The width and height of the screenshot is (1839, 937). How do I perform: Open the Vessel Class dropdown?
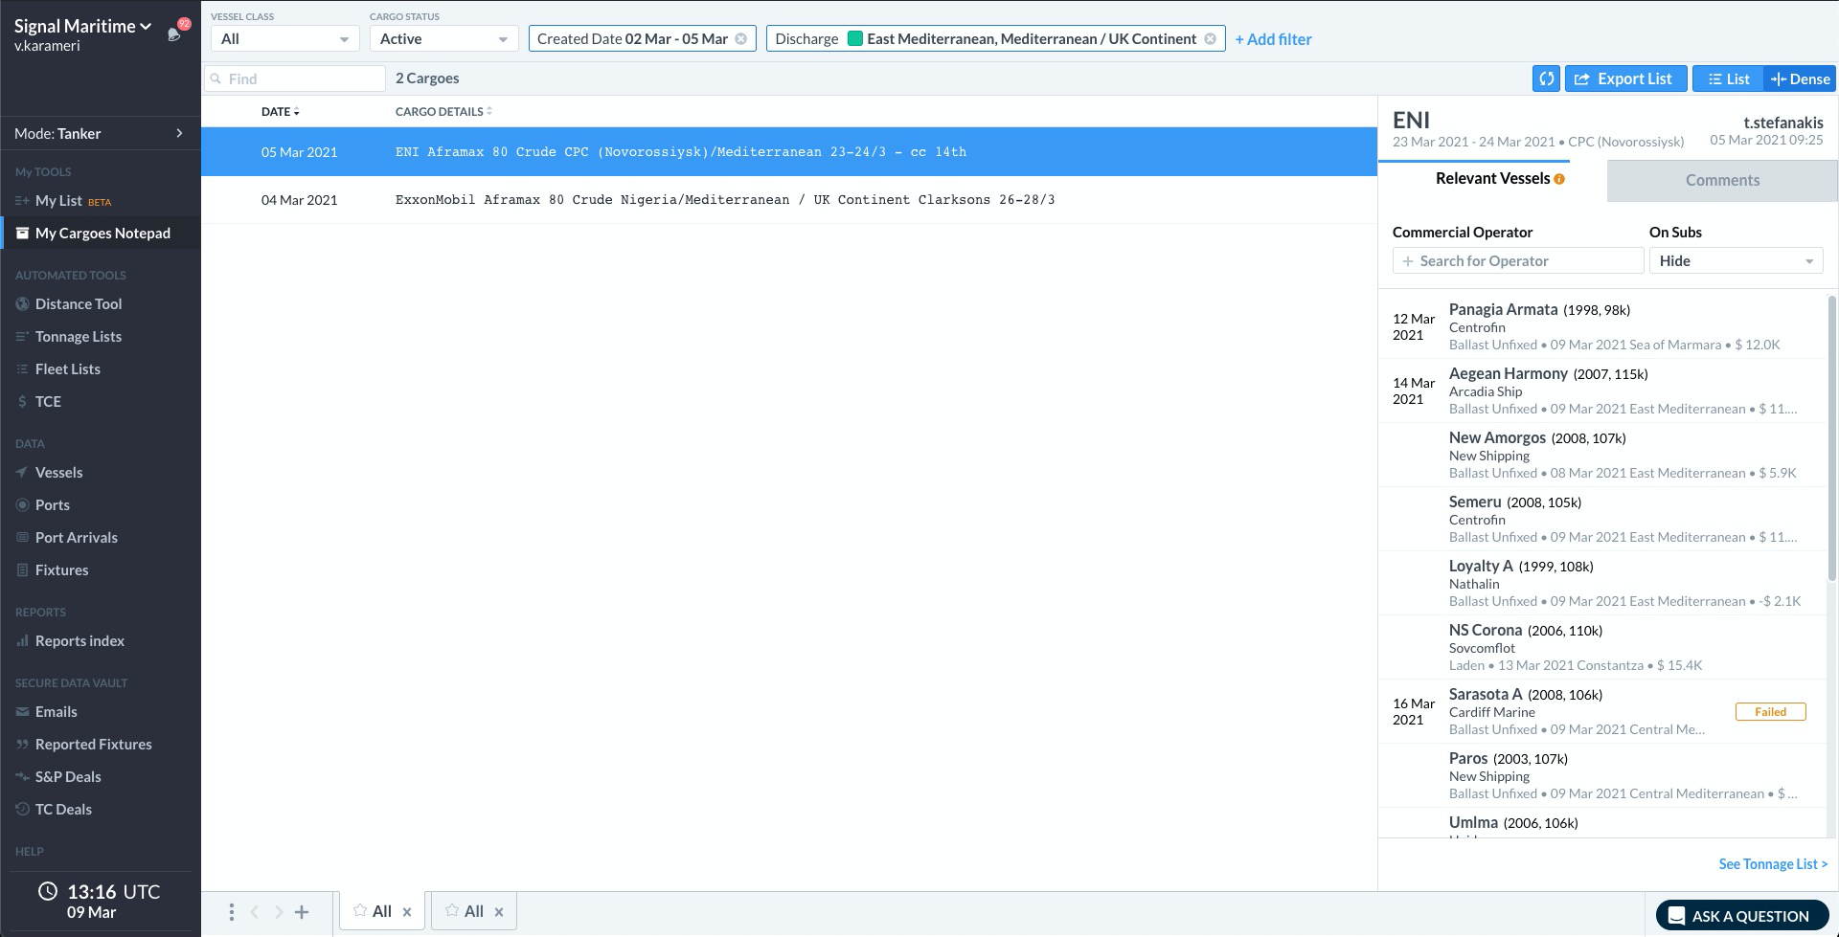click(284, 39)
